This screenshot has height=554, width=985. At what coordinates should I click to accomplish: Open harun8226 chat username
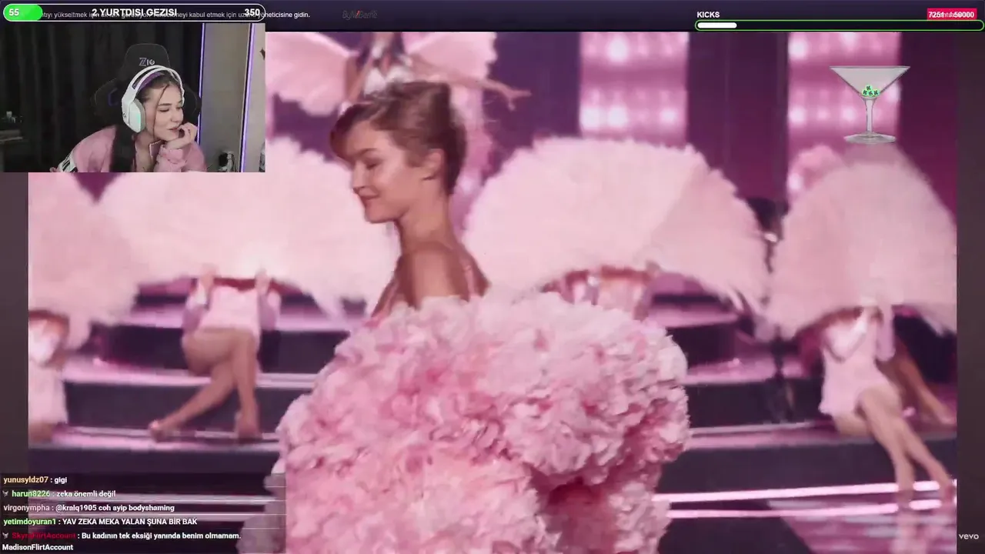pos(31,494)
